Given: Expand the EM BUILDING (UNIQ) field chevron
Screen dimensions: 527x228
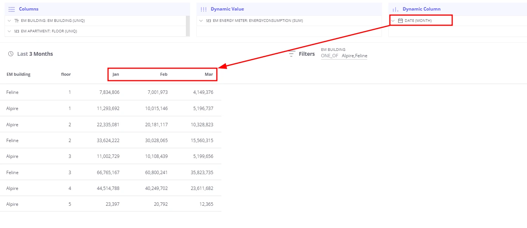Looking at the screenshot, I should [9, 21].
